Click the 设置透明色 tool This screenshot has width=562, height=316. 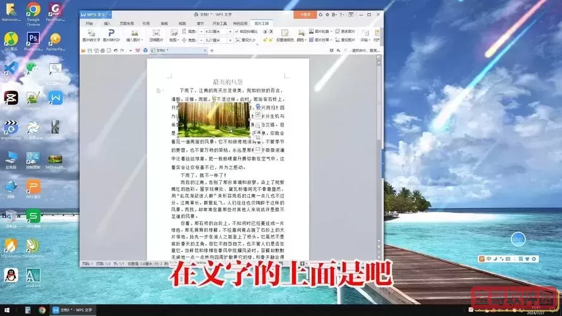tap(284, 35)
